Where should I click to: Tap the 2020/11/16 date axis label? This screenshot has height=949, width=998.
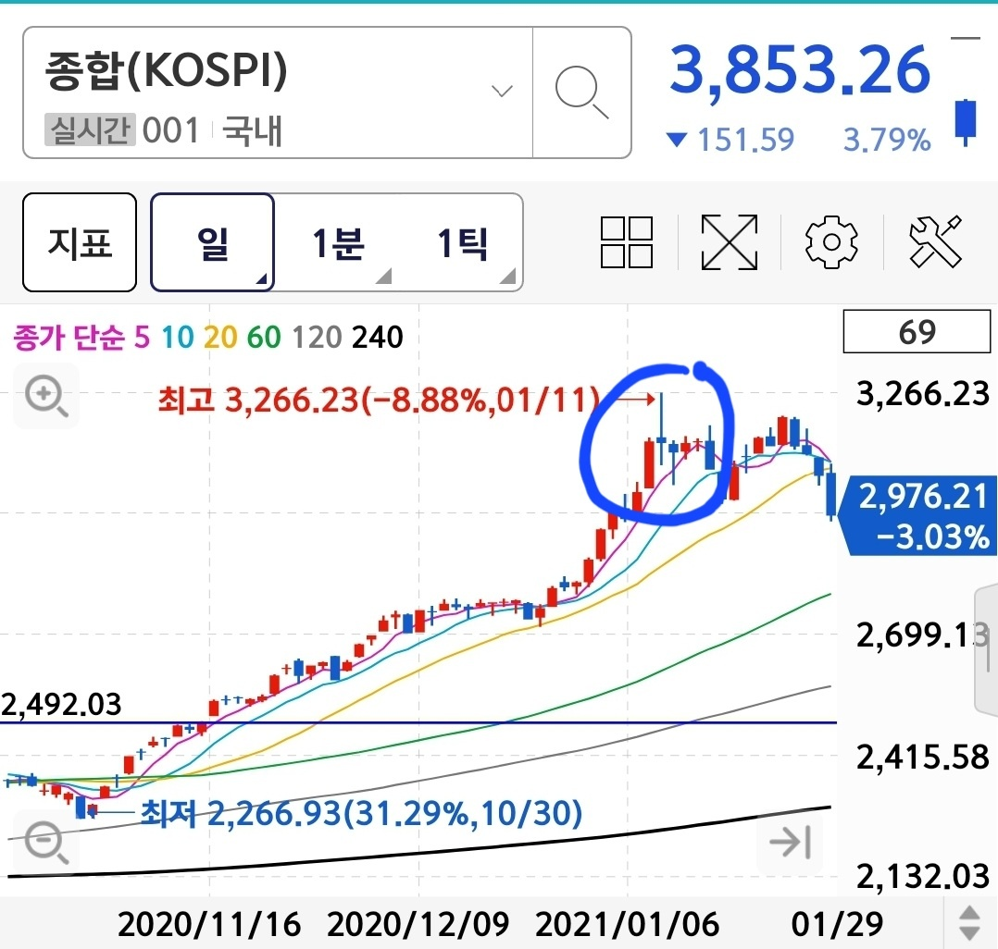coord(209,924)
